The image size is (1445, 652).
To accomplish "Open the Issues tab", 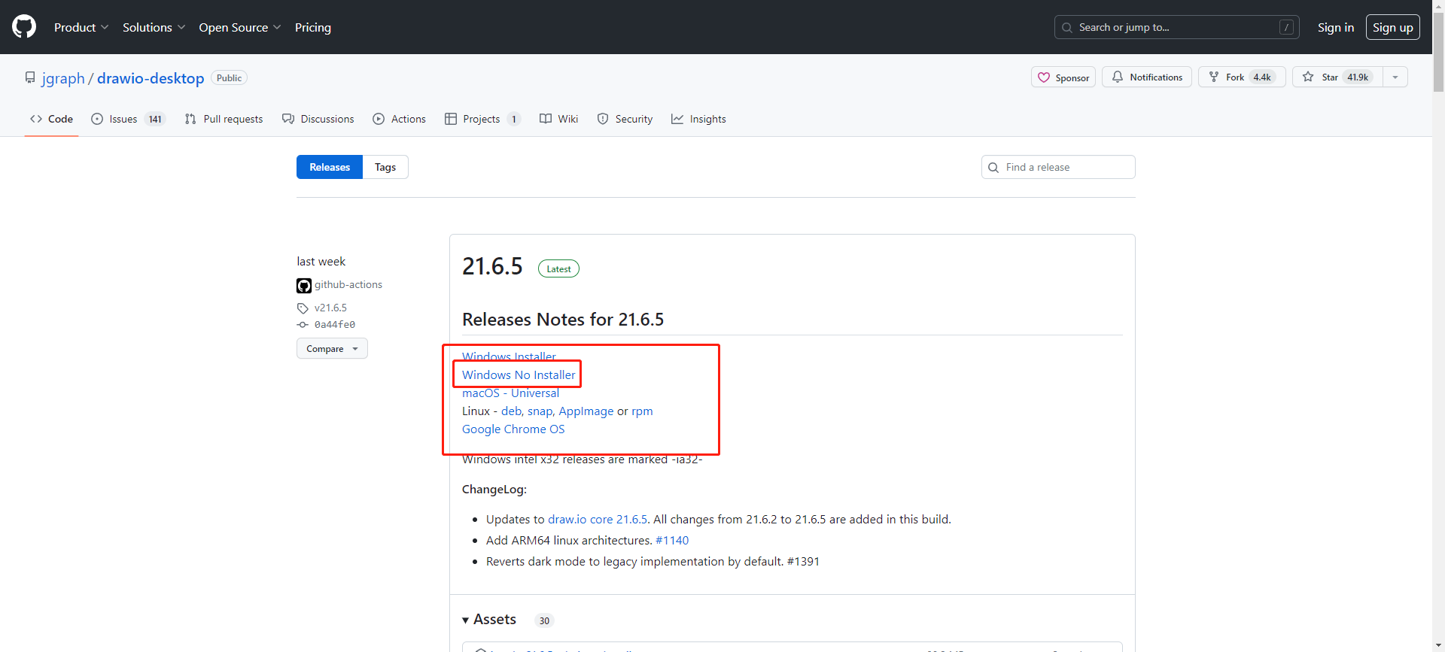I will [127, 119].
